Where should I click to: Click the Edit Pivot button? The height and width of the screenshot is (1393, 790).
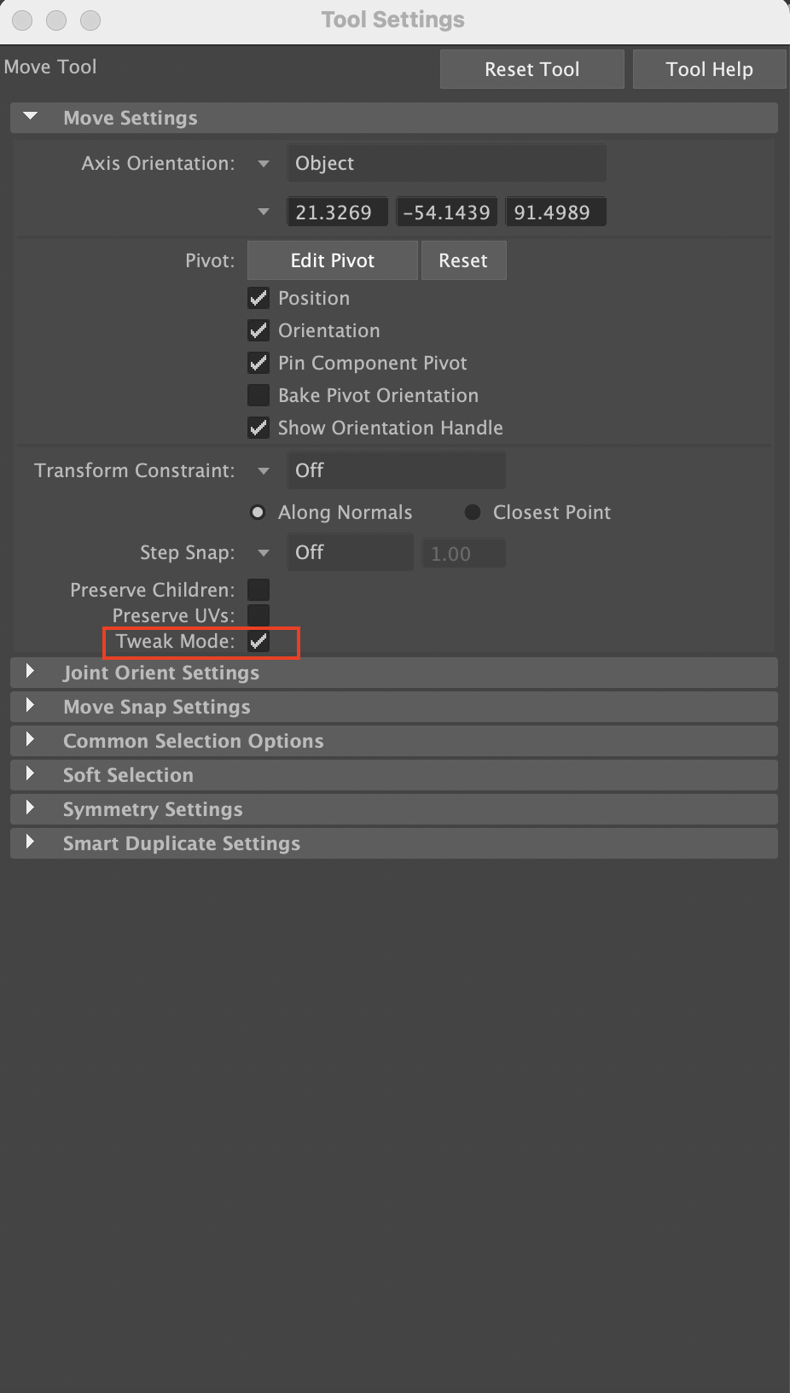[x=332, y=260]
